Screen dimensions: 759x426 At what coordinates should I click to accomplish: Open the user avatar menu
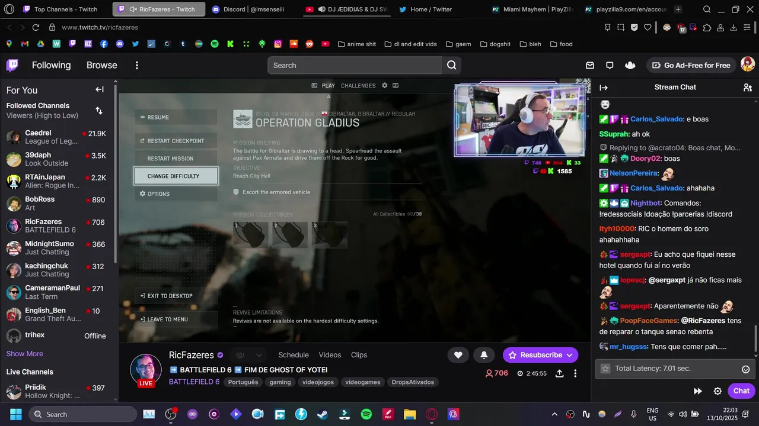(x=748, y=64)
